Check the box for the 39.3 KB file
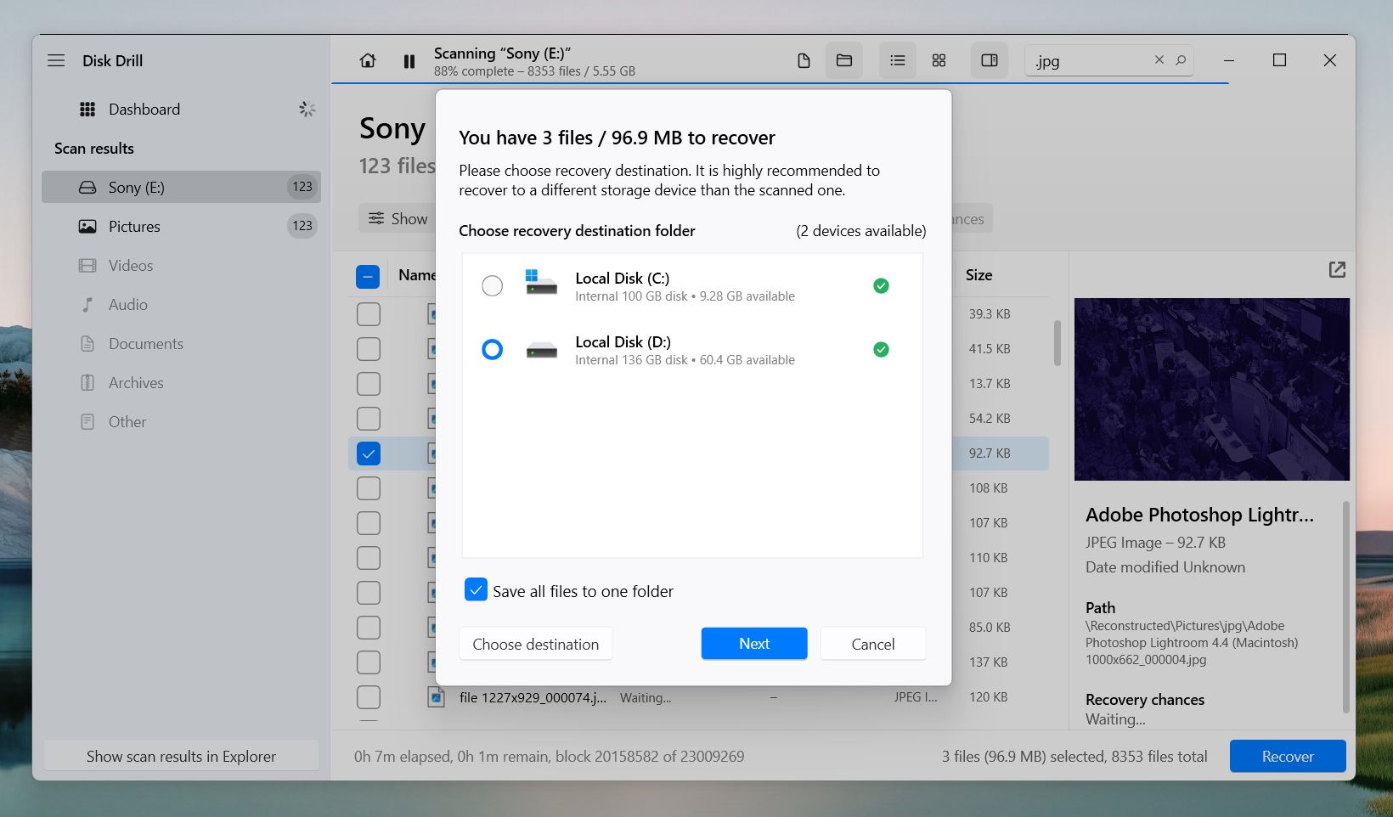The image size is (1393, 817). click(x=369, y=314)
